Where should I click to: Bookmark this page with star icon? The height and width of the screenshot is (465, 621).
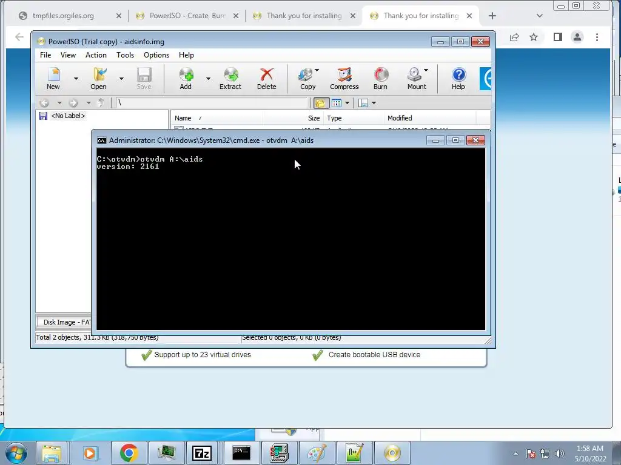coord(534,37)
